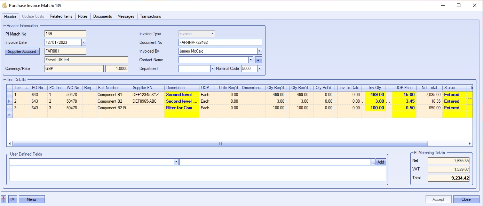Open the Invoice Date calendar dropdown
This screenshot has height=206, width=483.
(x=84, y=42)
